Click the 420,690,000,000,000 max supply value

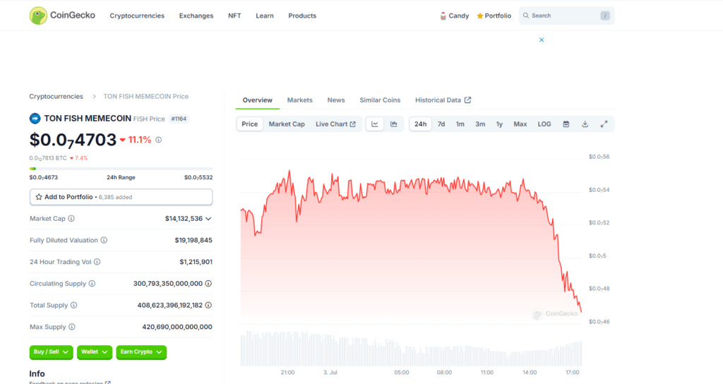177,327
